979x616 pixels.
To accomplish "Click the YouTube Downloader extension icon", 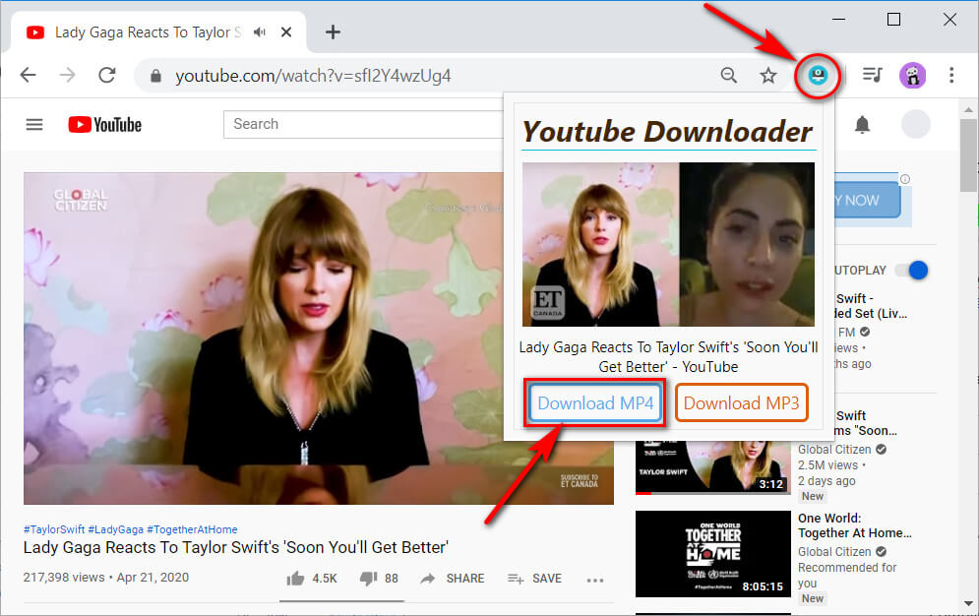I will point(818,76).
